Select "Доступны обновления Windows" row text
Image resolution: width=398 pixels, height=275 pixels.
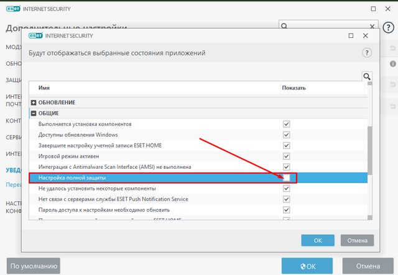(78, 135)
